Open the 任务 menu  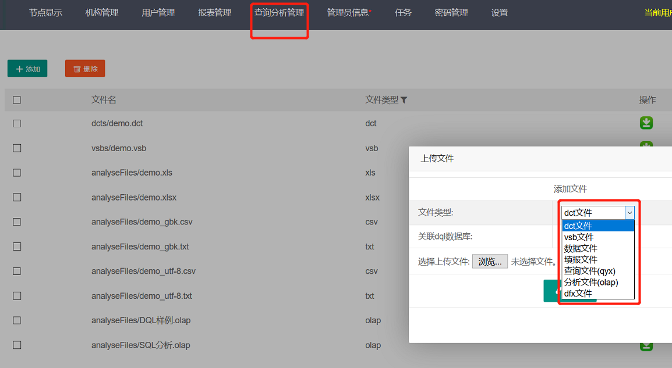click(403, 13)
